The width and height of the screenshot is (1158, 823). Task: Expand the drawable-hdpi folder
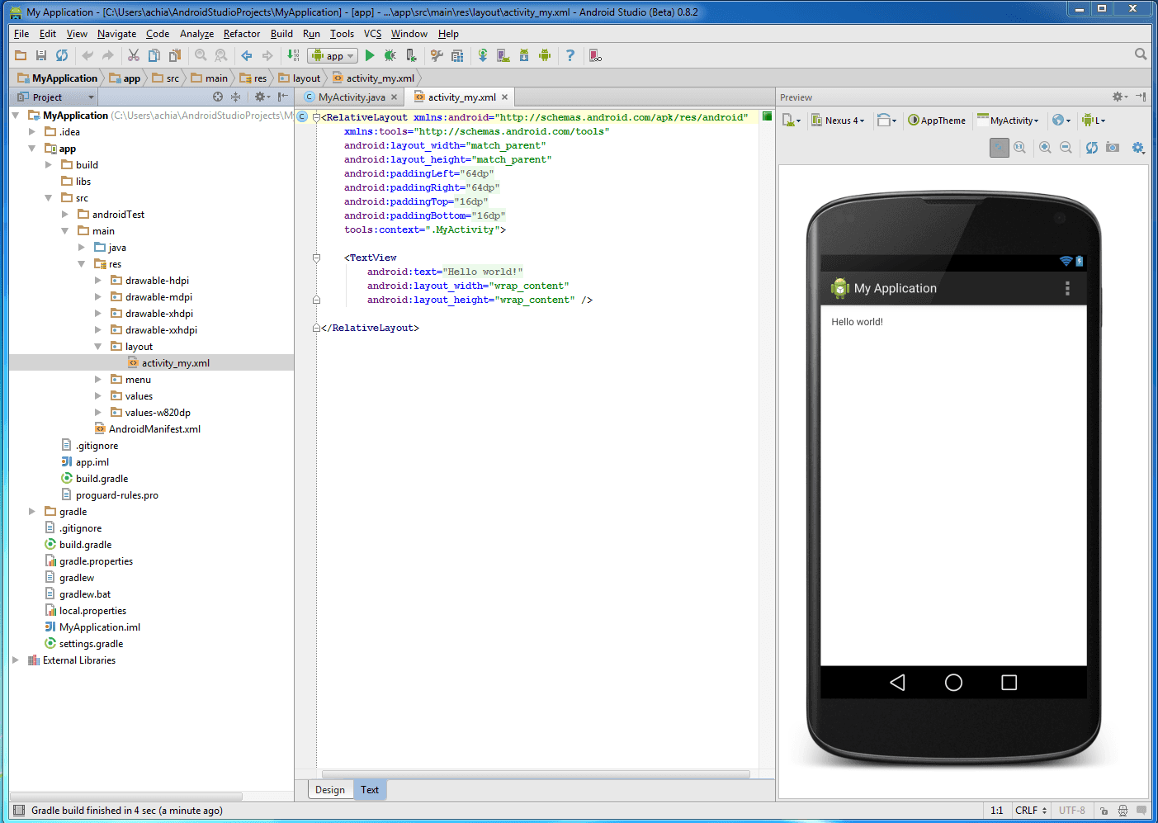pyautogui.click(x=98, y=281)
